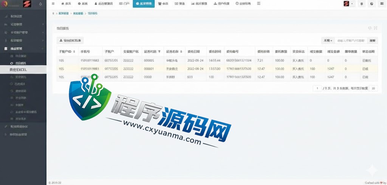Open the statistics tab with bar-chart icon

click(199, 4)
